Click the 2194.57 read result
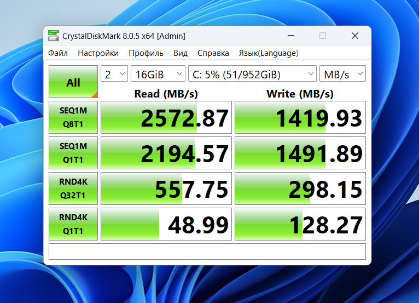The height and width of the screenshot is (303, 419). 166,153
